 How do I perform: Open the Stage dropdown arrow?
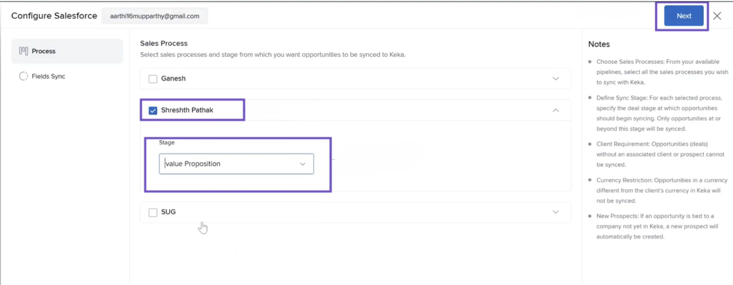click(x=302, y=164)
